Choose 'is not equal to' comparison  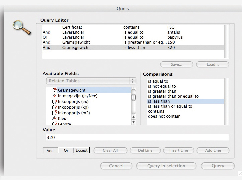tap(185, 86)
